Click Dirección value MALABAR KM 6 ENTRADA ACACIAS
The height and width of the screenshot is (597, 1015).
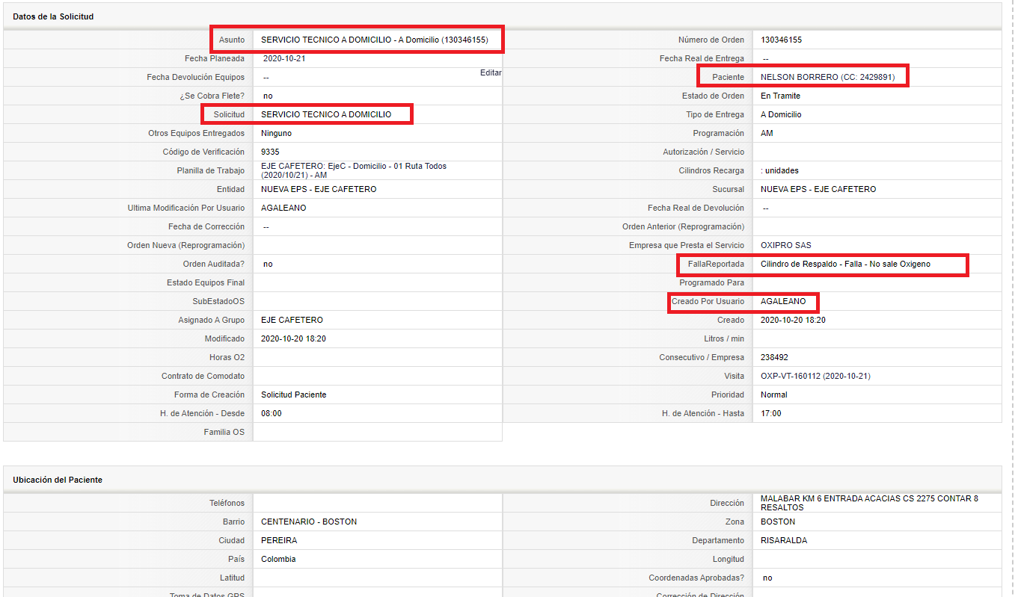[x=869, y=503]
